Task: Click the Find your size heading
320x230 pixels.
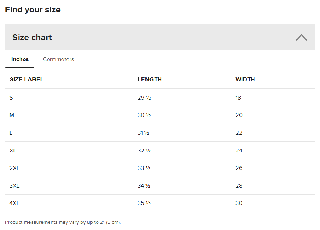Action: tap(33, 9)
